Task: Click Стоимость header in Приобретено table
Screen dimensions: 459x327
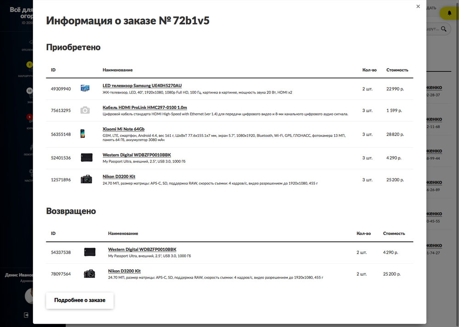Action: (397, 70)
